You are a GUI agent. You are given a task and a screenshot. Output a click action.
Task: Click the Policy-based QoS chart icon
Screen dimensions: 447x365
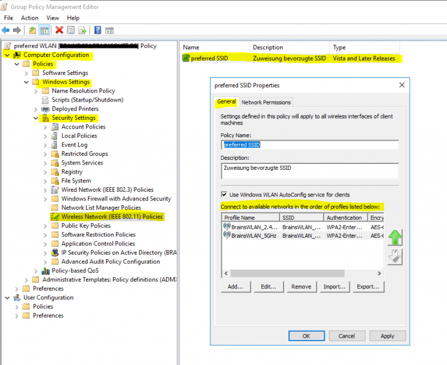[x=45, y=271]
